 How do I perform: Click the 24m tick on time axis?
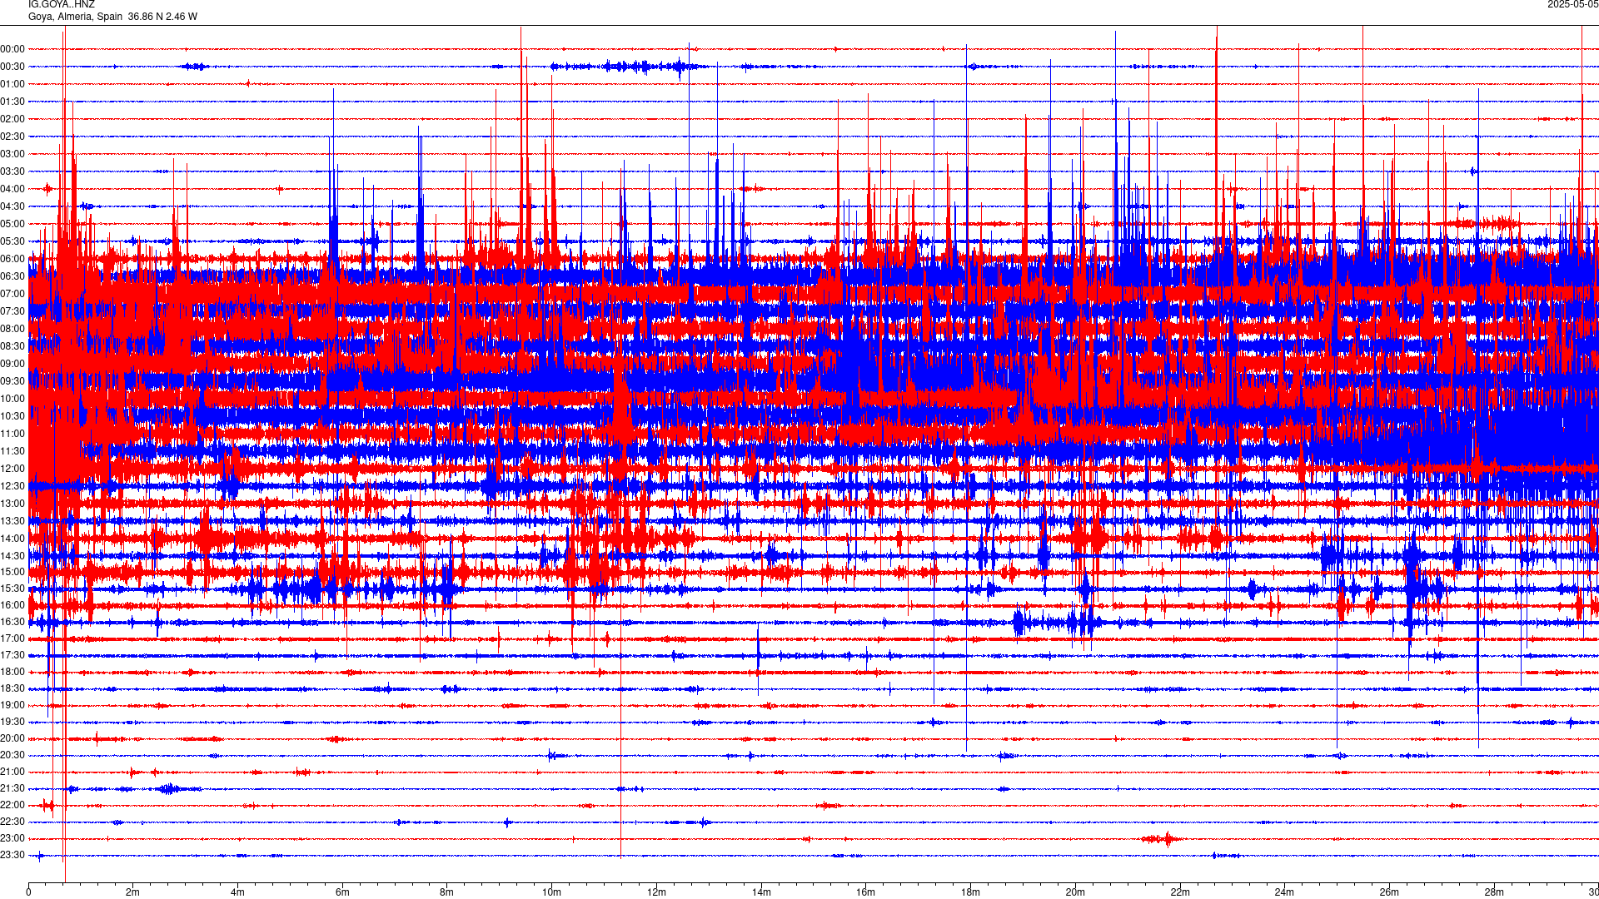pos(1284,892)
